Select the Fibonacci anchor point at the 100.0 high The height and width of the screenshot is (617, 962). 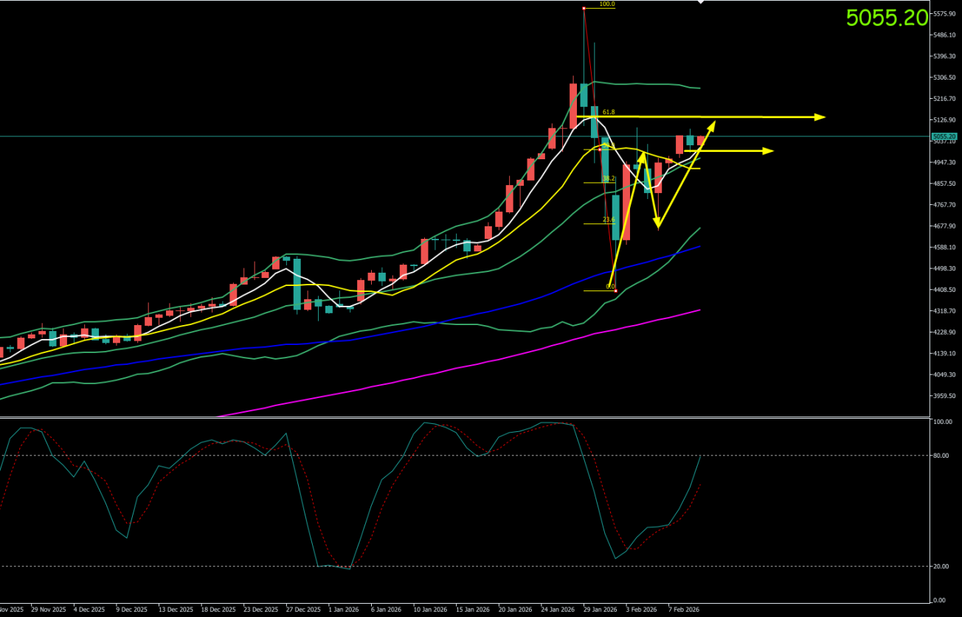(584, 8)
